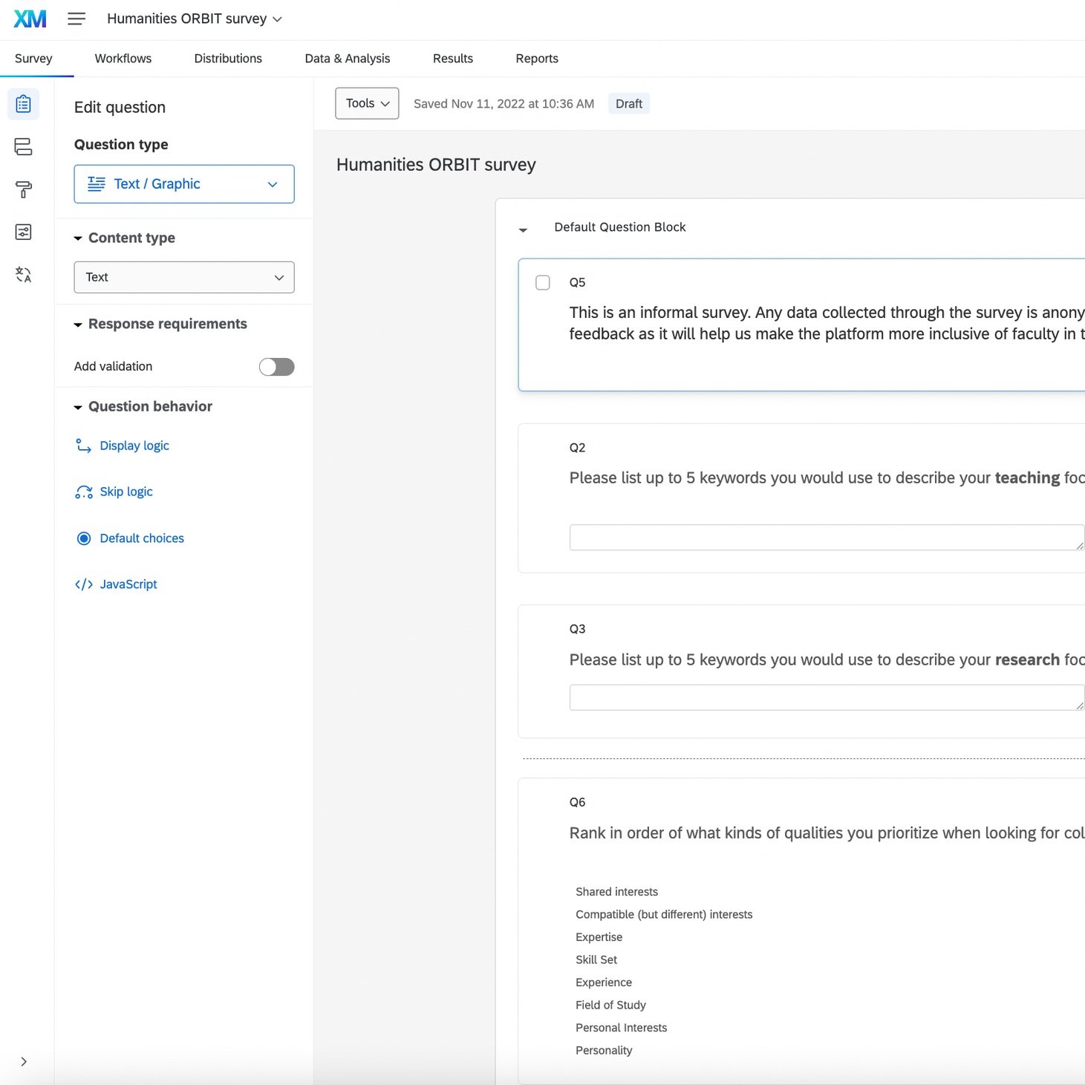Click the Q6 ranking question text
The width and height of the screenshot is (1085, 1085).
[827, 833]
